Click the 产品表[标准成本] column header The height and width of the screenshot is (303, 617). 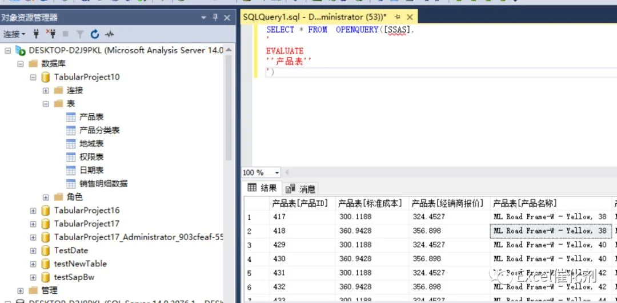pyautogui.click(x=372, y=203)
